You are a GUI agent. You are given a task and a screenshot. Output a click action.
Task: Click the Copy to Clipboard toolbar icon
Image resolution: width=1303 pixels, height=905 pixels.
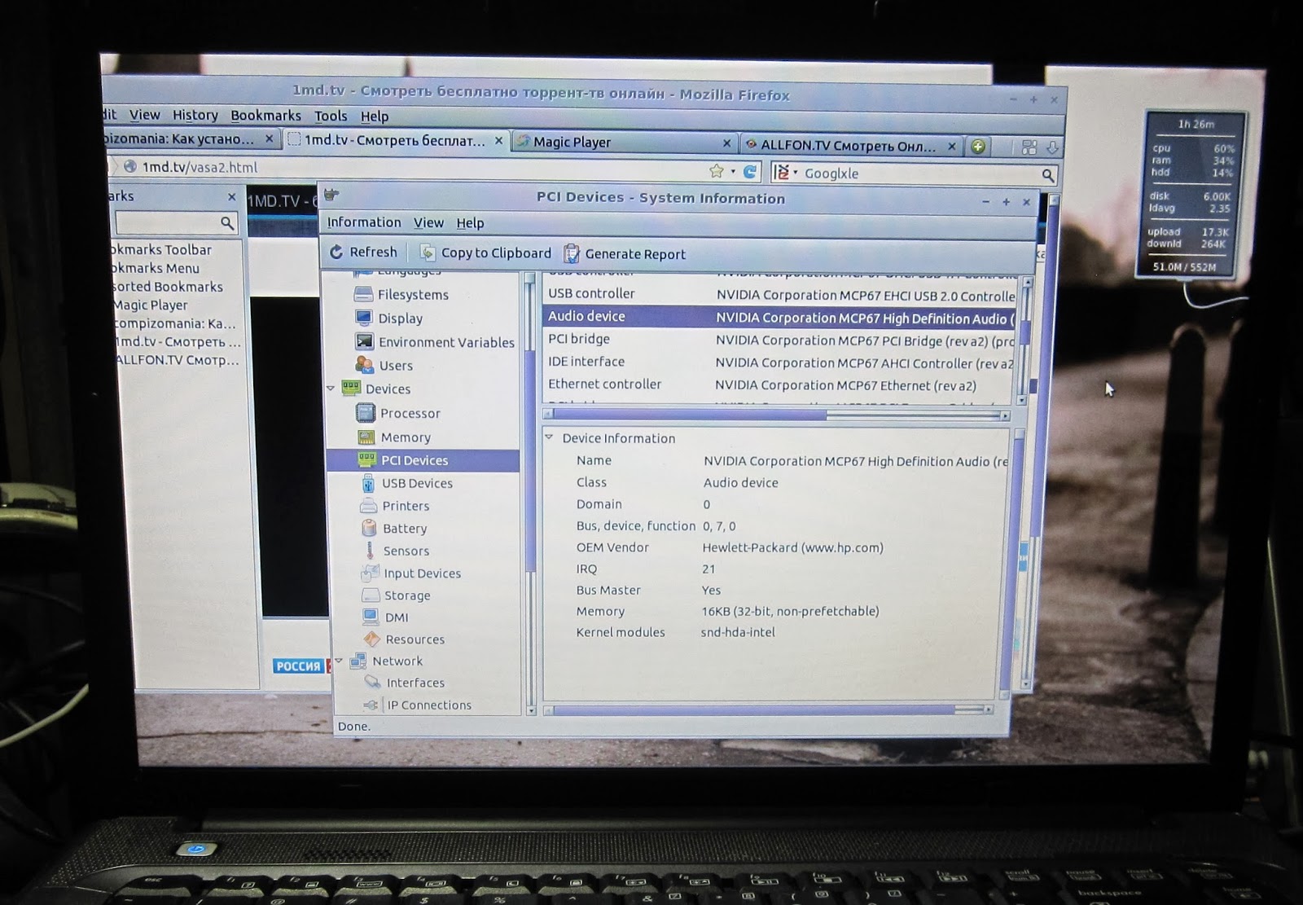click(x=428, y=253)
